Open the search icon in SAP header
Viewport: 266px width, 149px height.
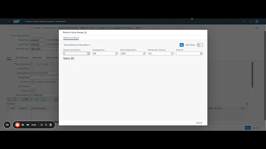point(245,21)
